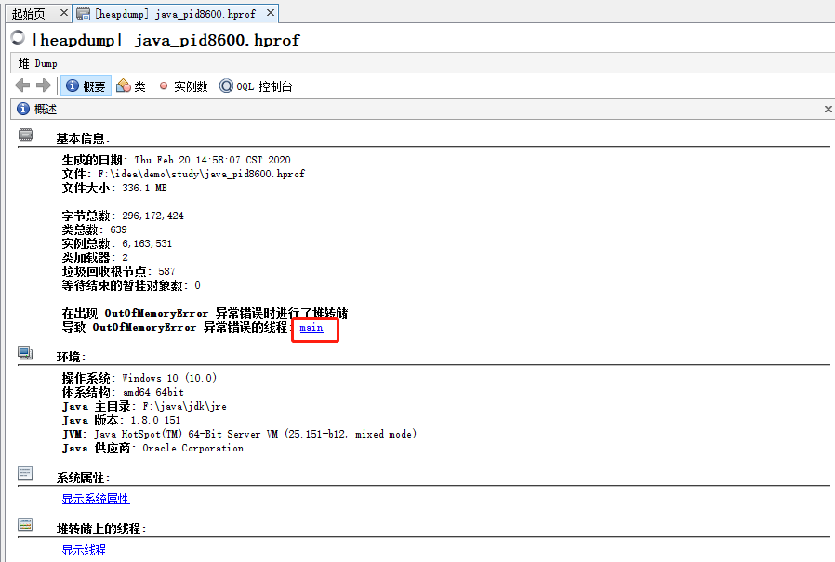Click the Oracle Corporation vendor text
The width and height of the screenshot is (835, 562).
[x=193, y=448]
